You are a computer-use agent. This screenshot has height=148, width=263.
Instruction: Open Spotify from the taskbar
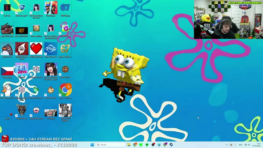tap(147, 145)
